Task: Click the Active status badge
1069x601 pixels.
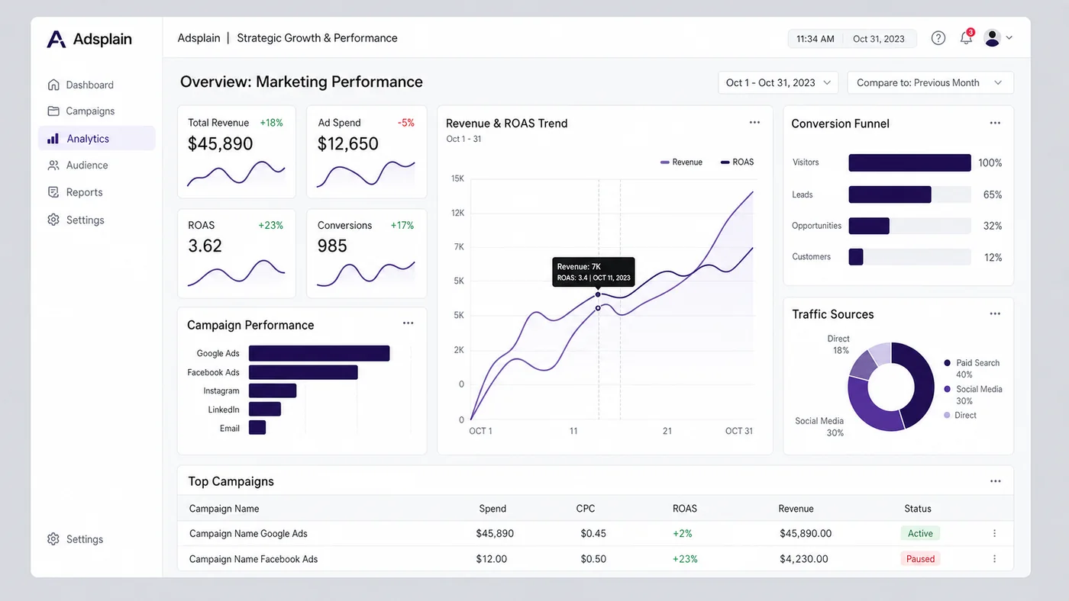Action: click(920, 534)
